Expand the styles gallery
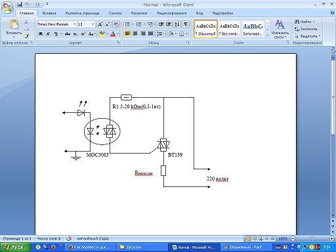This screenshot has width=336, height=252. [x=268, y=35]
